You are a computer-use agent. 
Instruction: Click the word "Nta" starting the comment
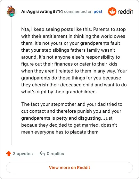tap(25, 29)
